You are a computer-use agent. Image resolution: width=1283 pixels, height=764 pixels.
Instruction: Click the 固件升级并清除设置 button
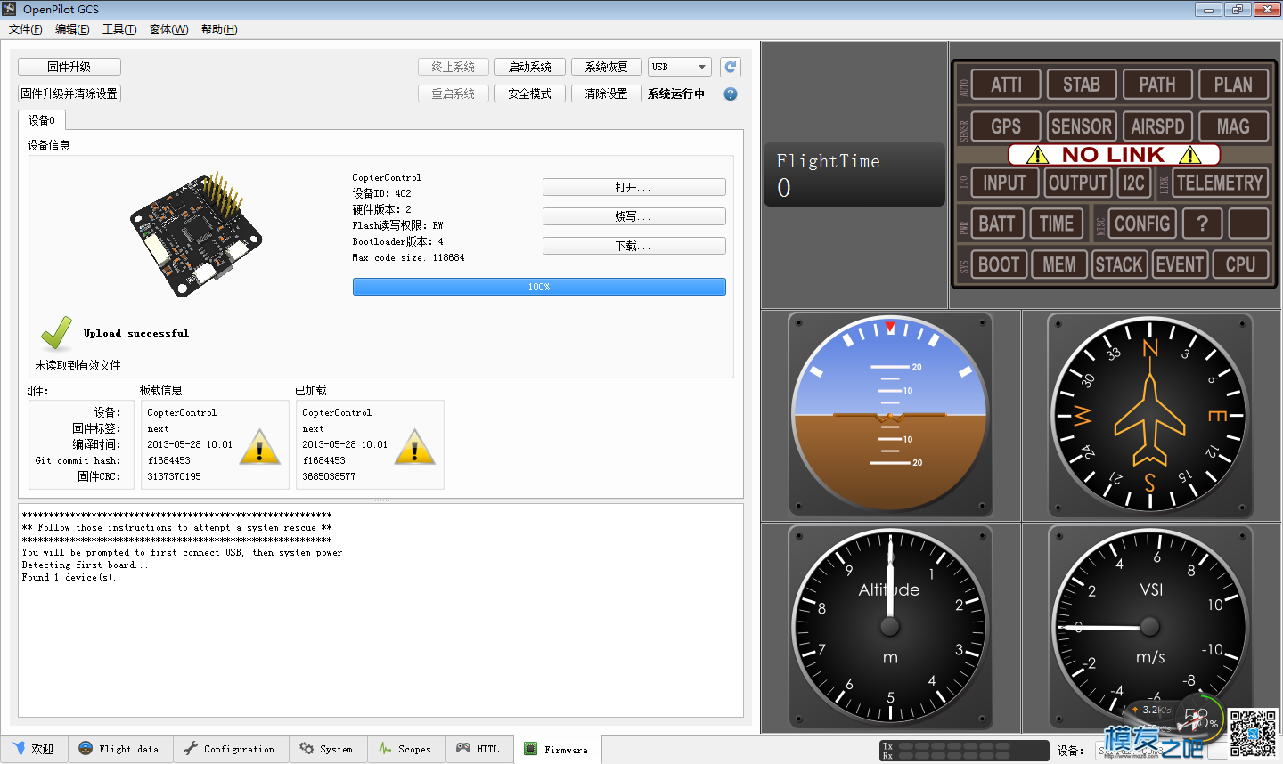69,93
